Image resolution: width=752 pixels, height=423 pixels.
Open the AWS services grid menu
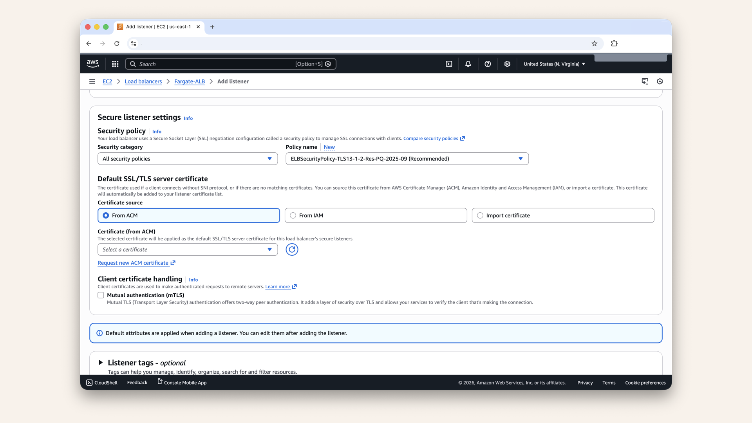[115, 63]
